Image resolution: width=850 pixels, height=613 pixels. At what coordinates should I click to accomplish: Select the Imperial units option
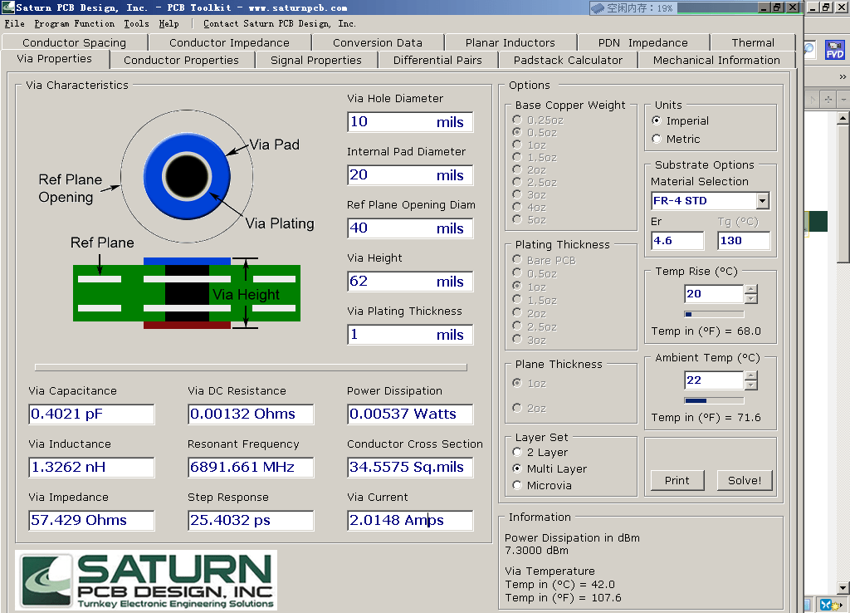(681, 121)
